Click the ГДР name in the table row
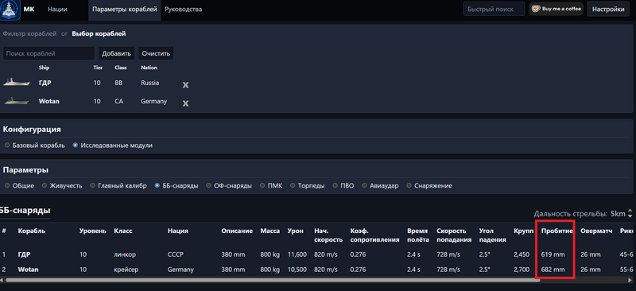 [x=24, y=254]
